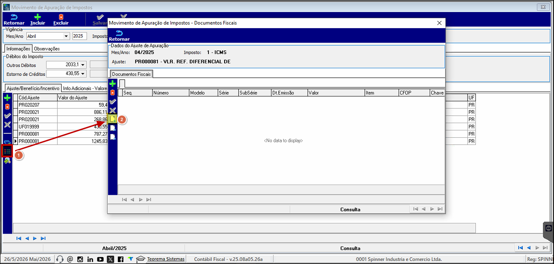This screenshot has height=264, width=554.
Task: Click the last-record arrow in the main window's bottom-left navigator
Action: point(43,239)
